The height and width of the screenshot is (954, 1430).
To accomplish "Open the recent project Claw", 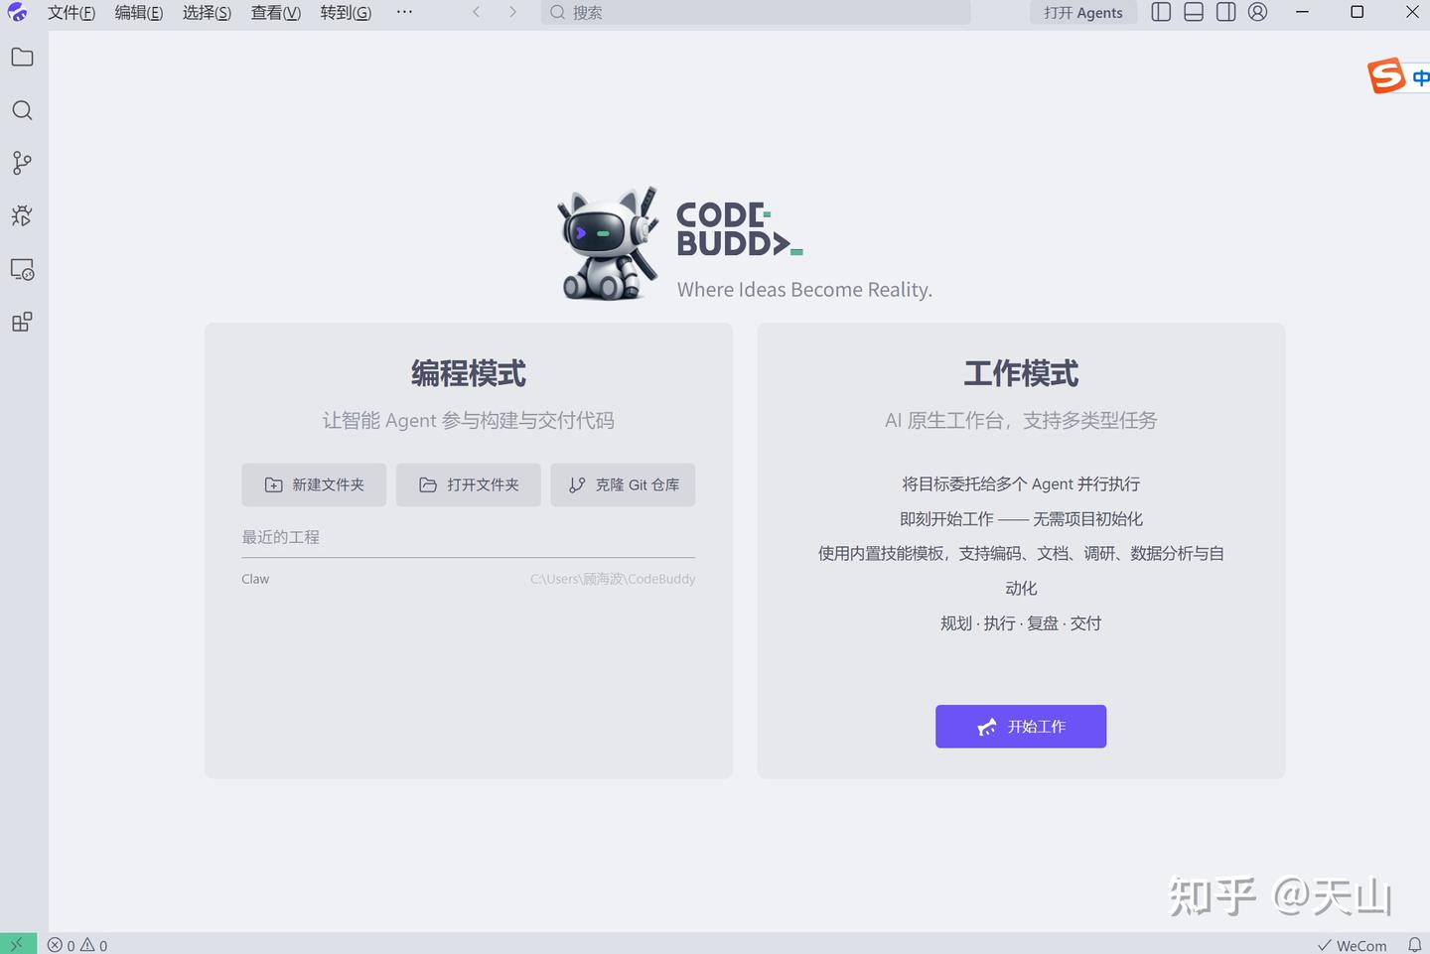I will click(255, 579).
